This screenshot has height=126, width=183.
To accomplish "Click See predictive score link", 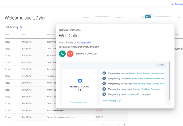I will click(79, 102).
